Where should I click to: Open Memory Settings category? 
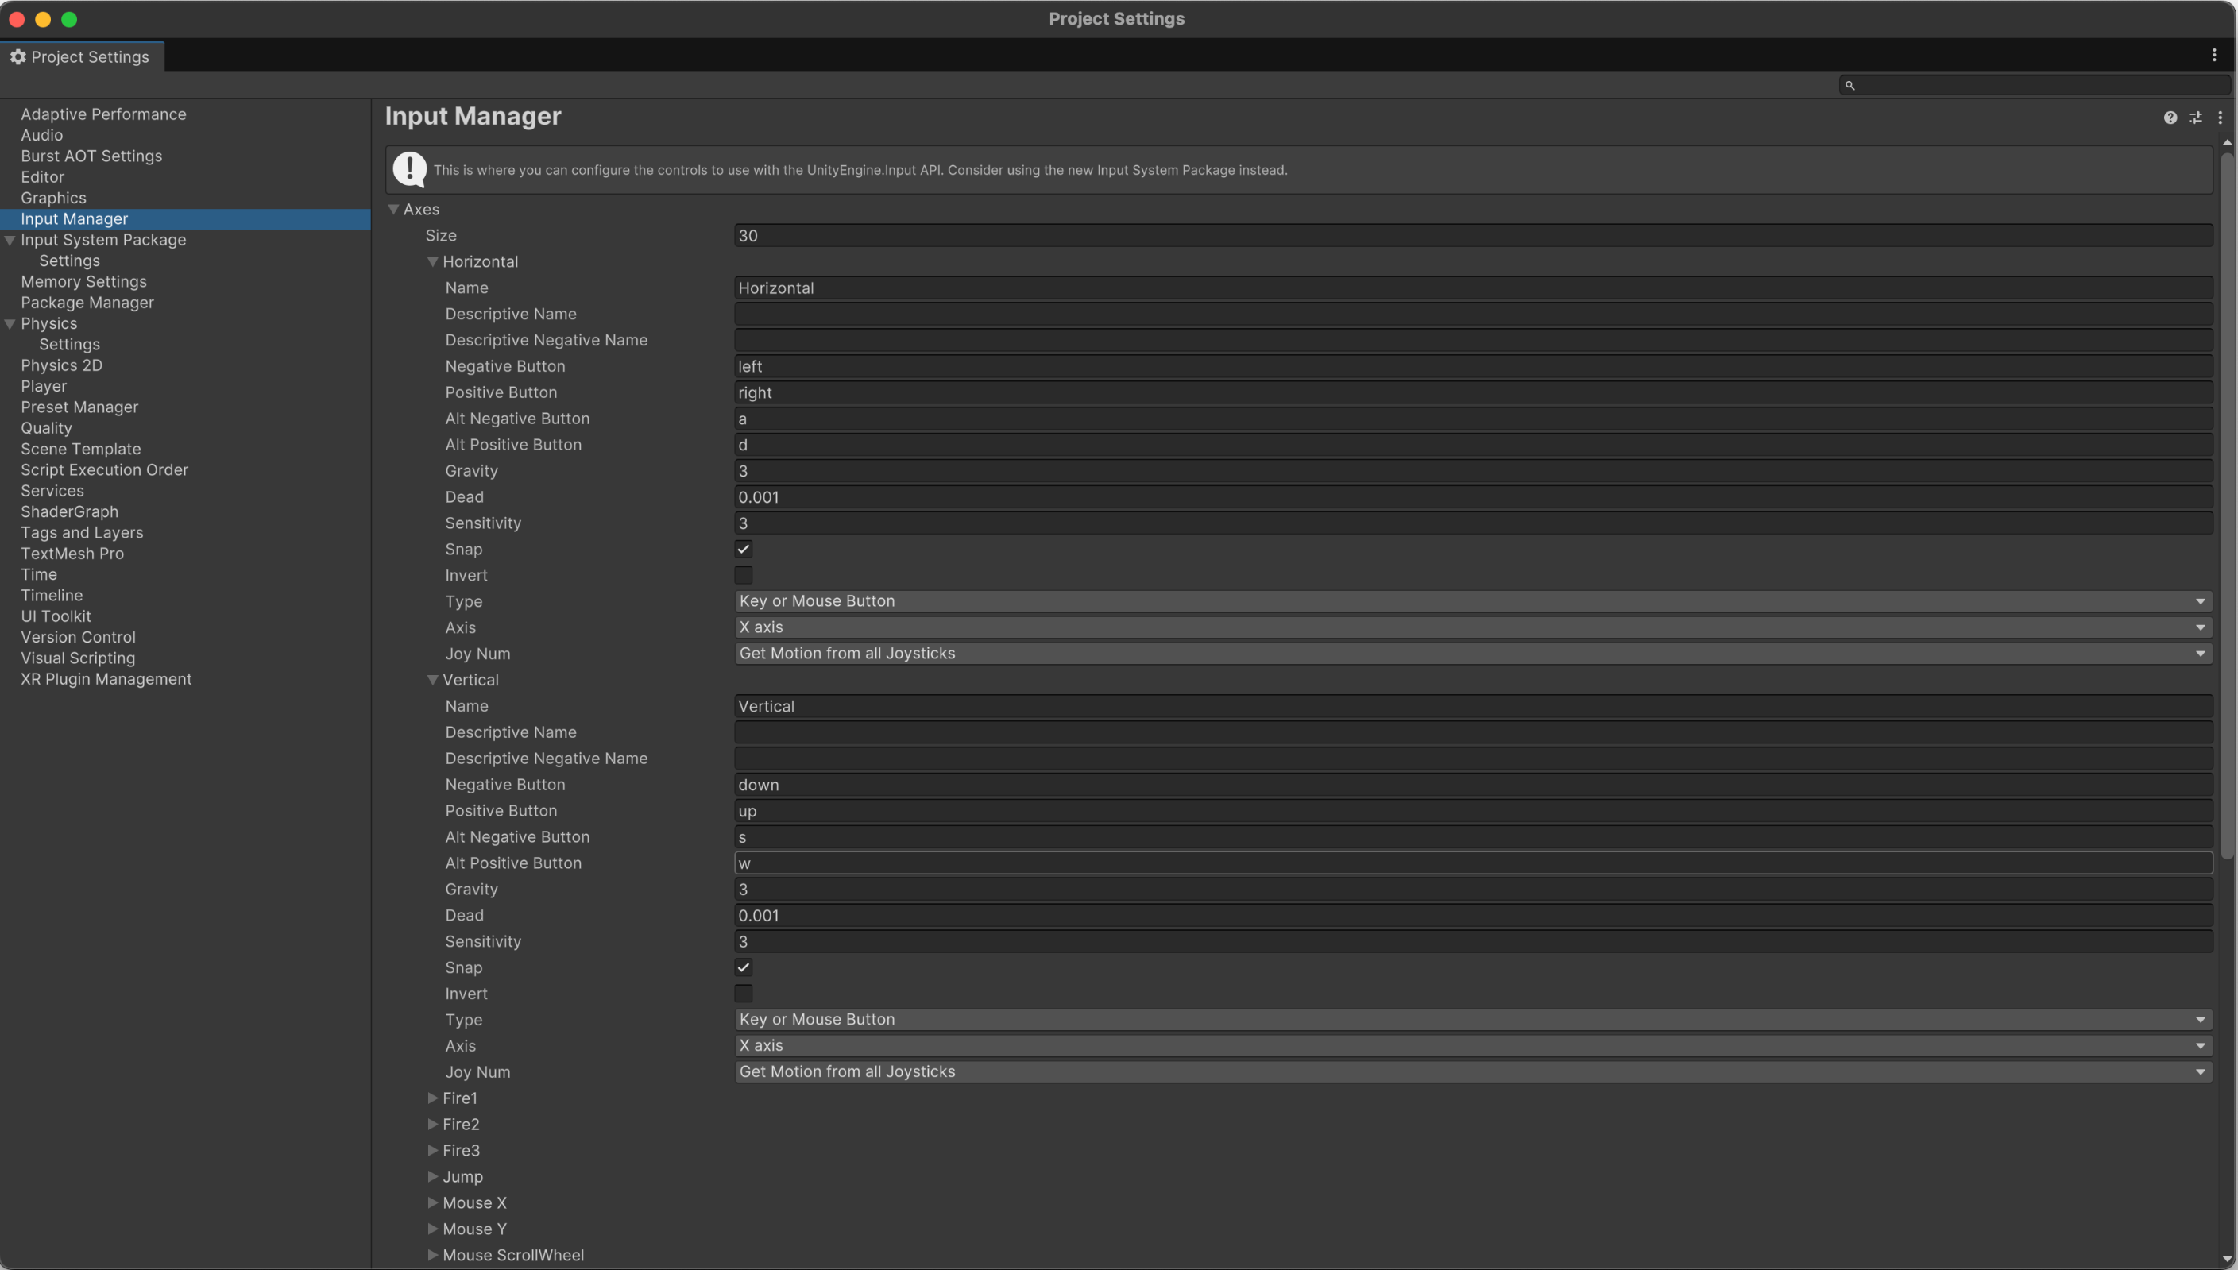(x=83, y=282)
